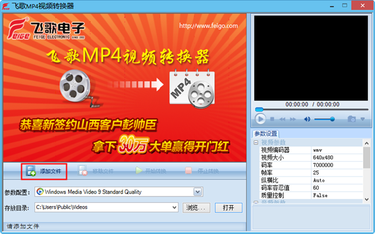Stop the preview playback
Viewport: 375px width, 234px height.
[x=272, y=119]
